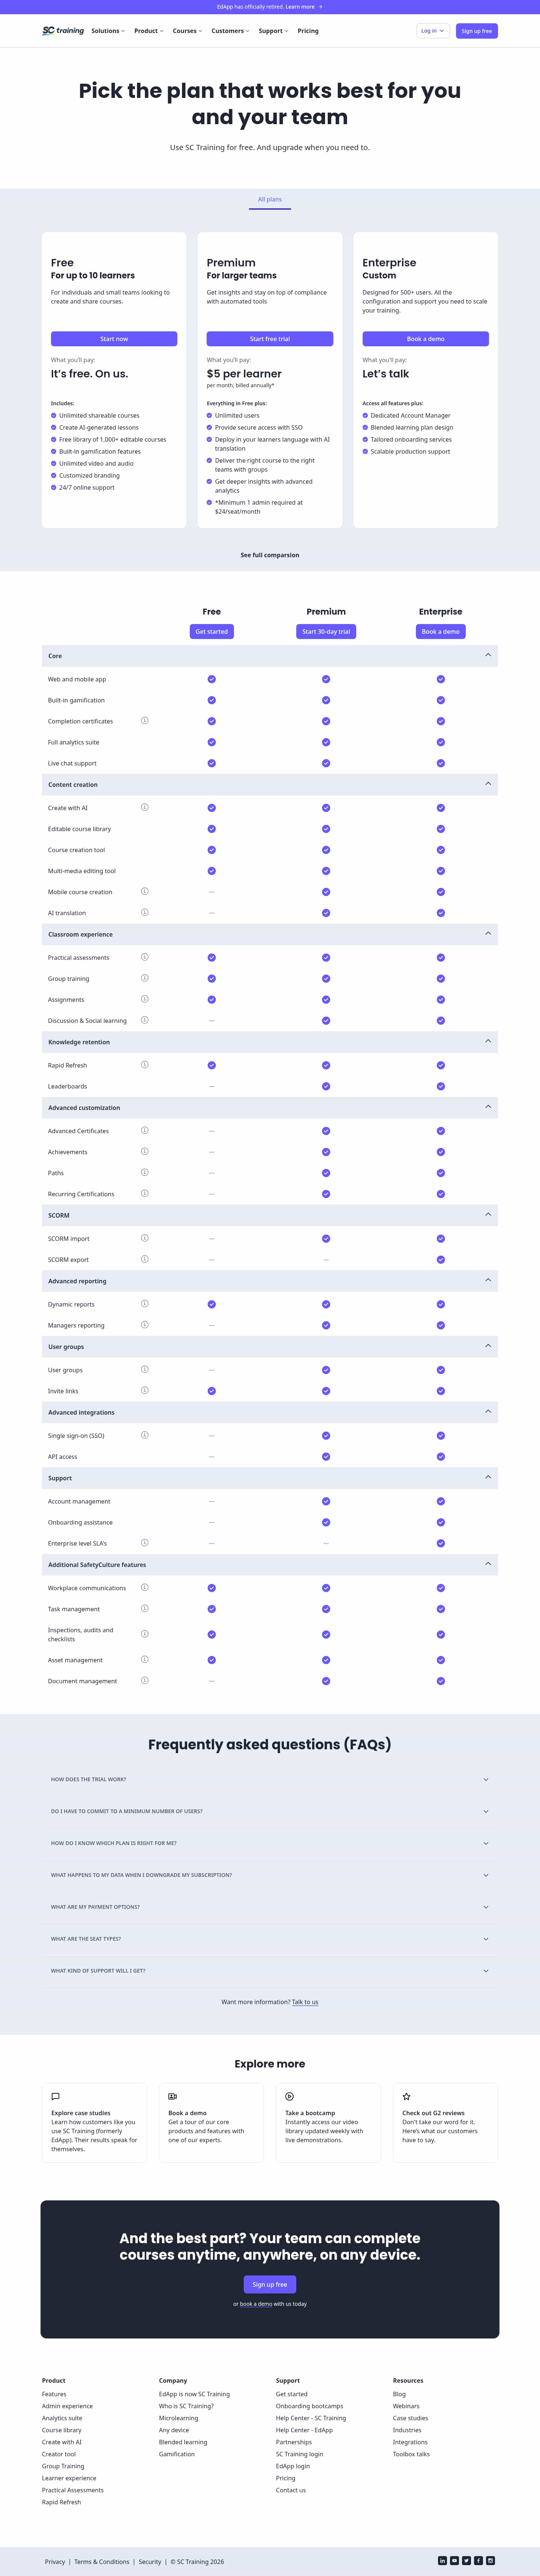Click the SC Training logo

(63, 31)
